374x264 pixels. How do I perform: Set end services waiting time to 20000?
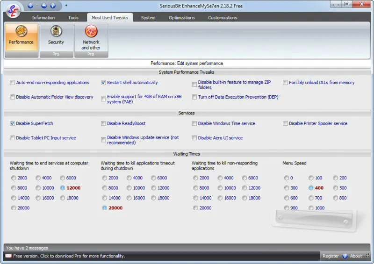[14, 208]
